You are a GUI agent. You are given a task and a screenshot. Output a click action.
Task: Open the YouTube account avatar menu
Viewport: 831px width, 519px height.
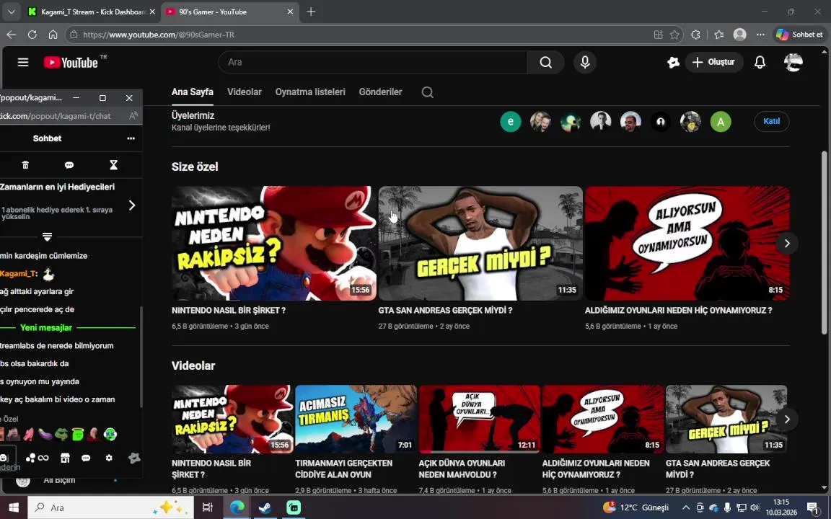793,62
